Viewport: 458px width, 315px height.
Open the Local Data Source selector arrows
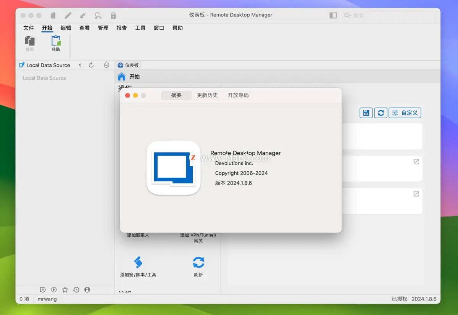80,65
